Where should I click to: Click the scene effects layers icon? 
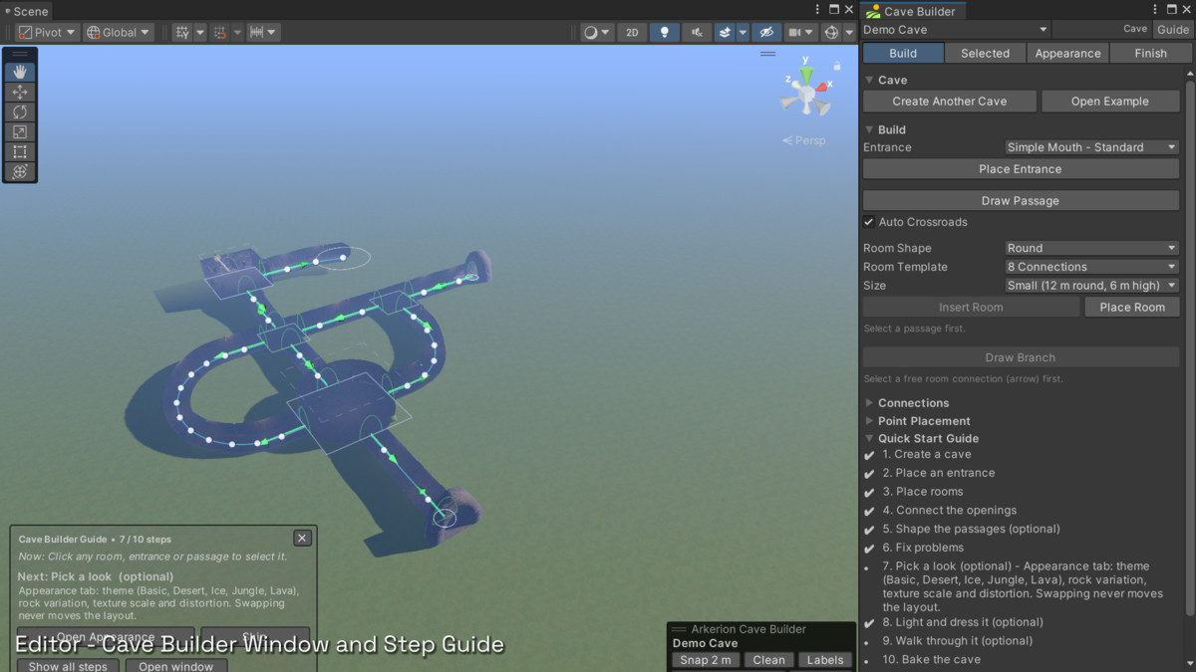pos(725,32)
